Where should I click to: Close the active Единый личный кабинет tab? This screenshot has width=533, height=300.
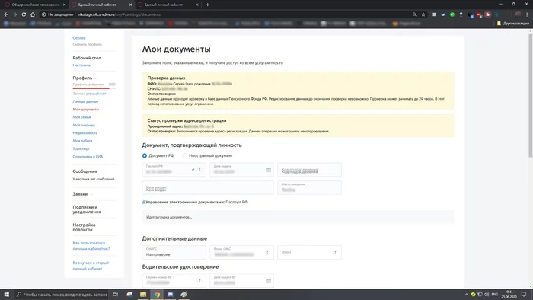(x=131, y=5)
